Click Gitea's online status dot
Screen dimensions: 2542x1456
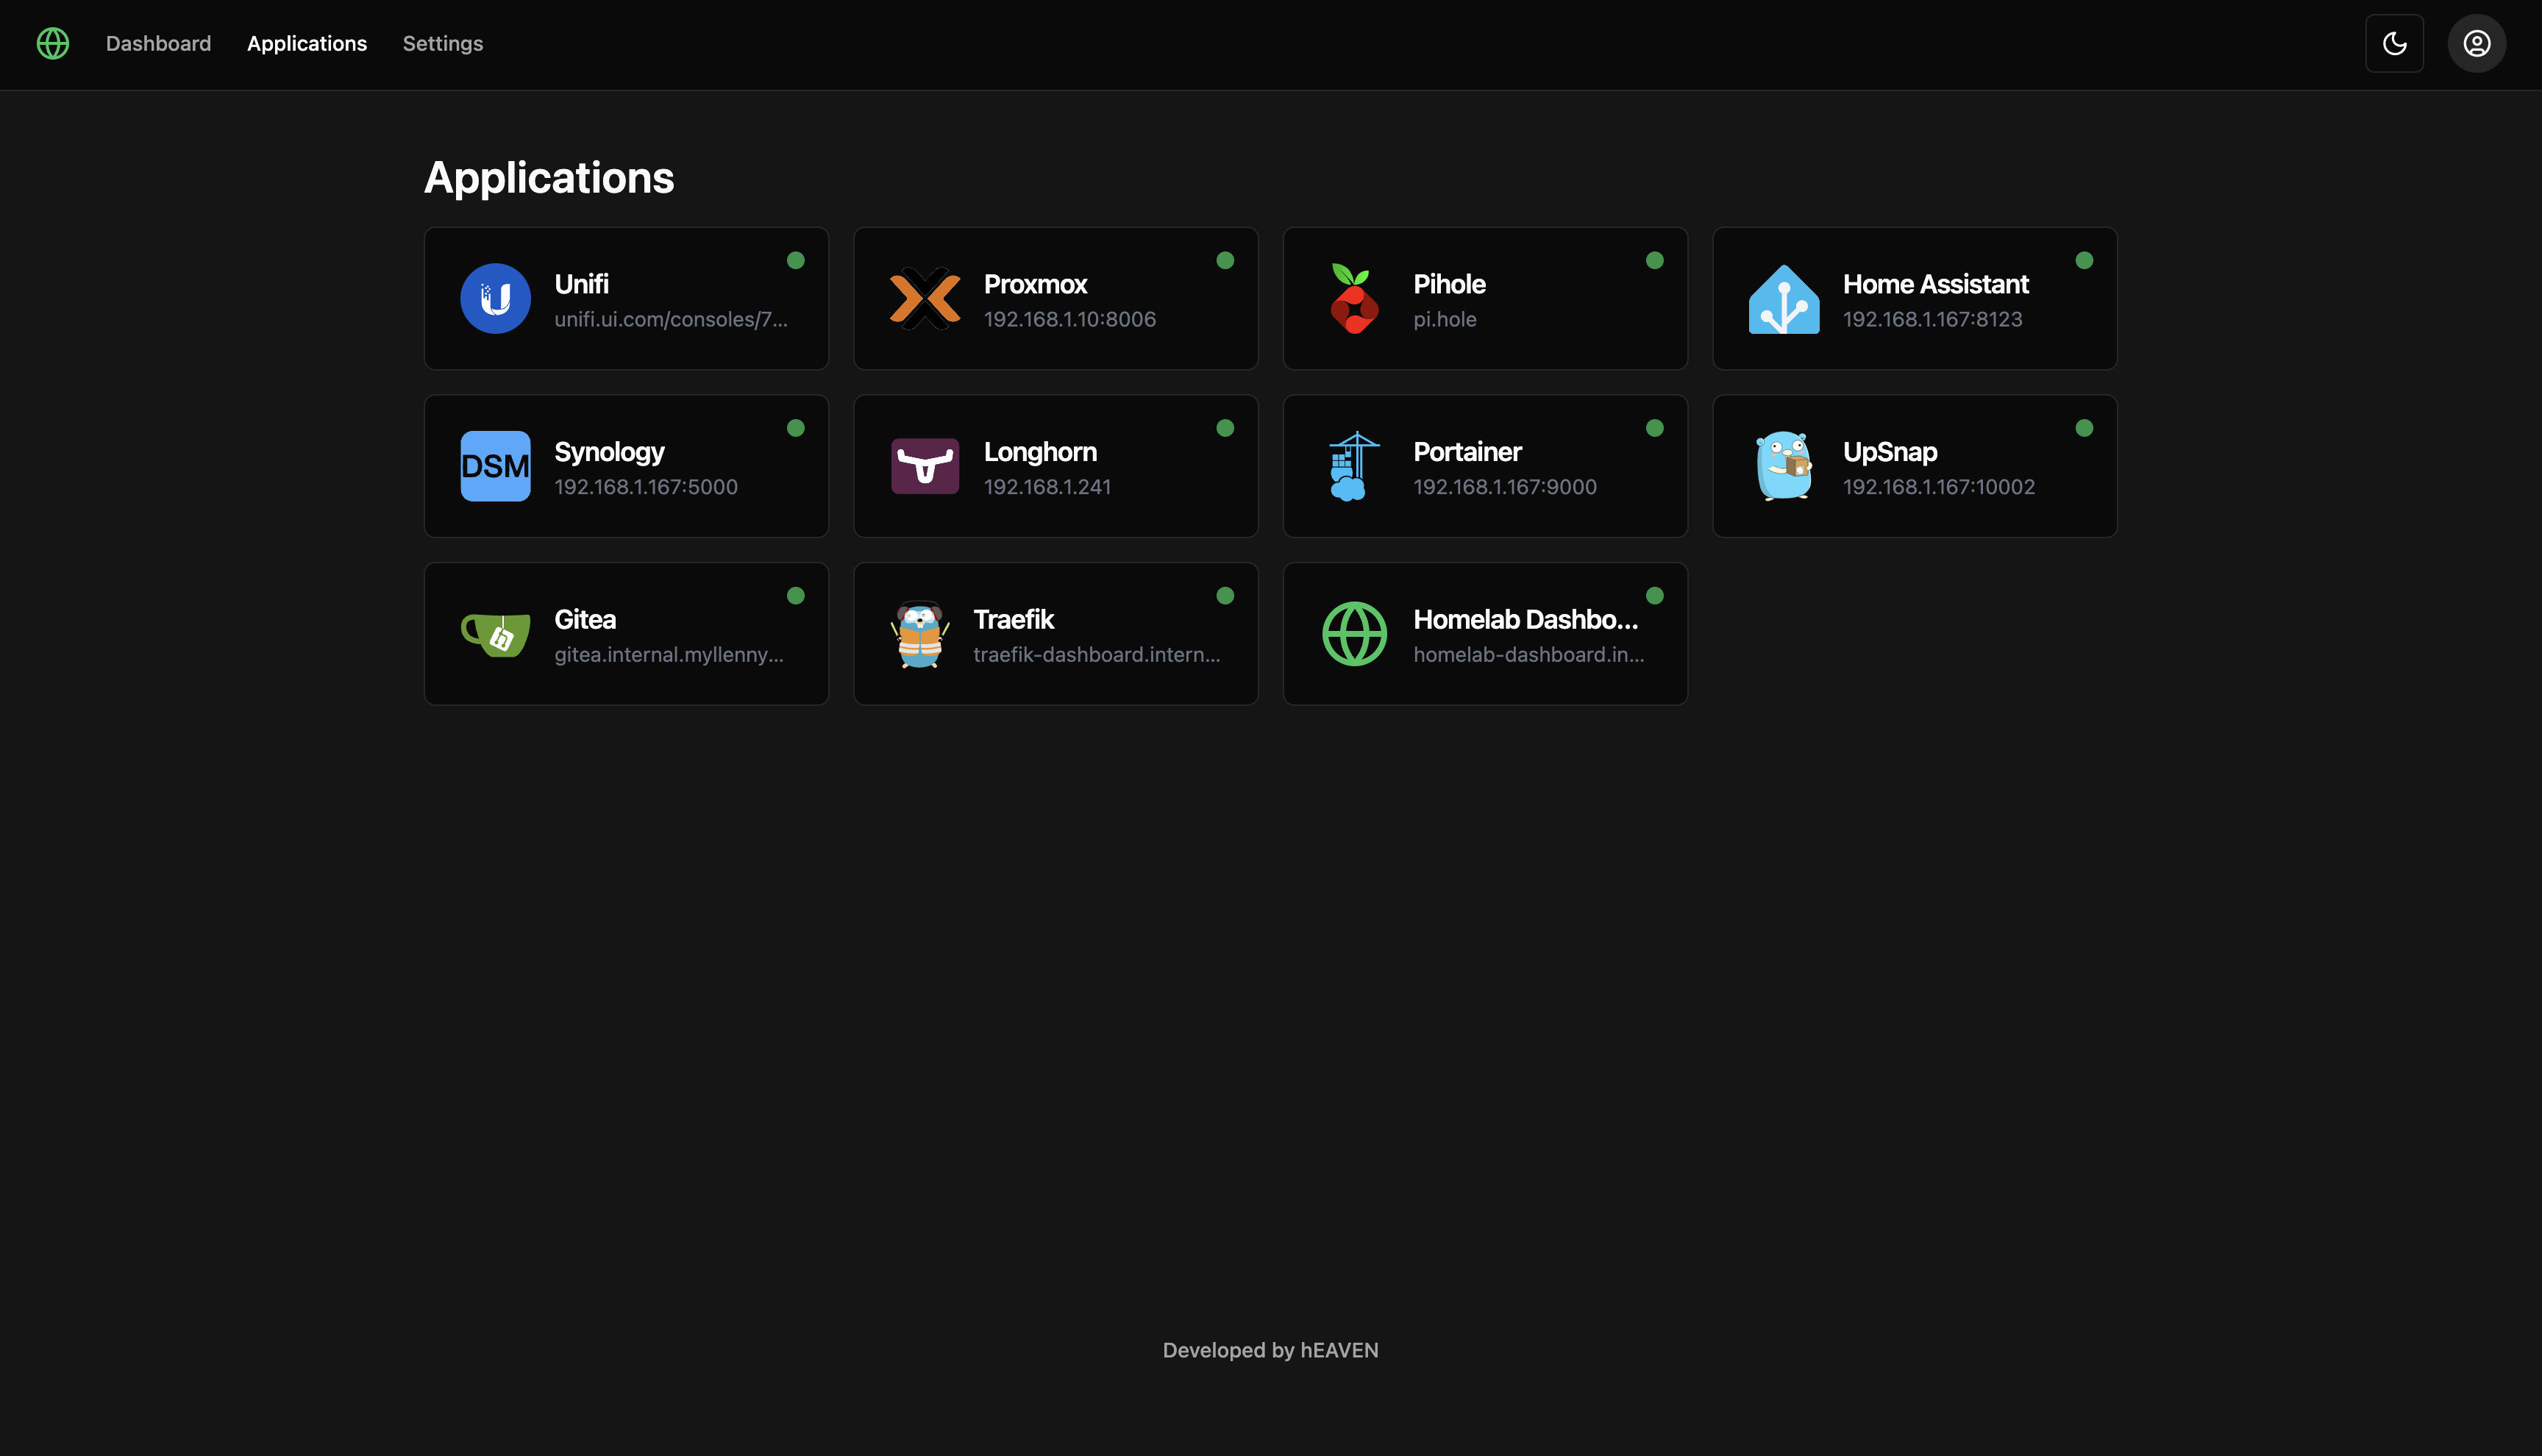pyautogui.click(x=796, y=595)
